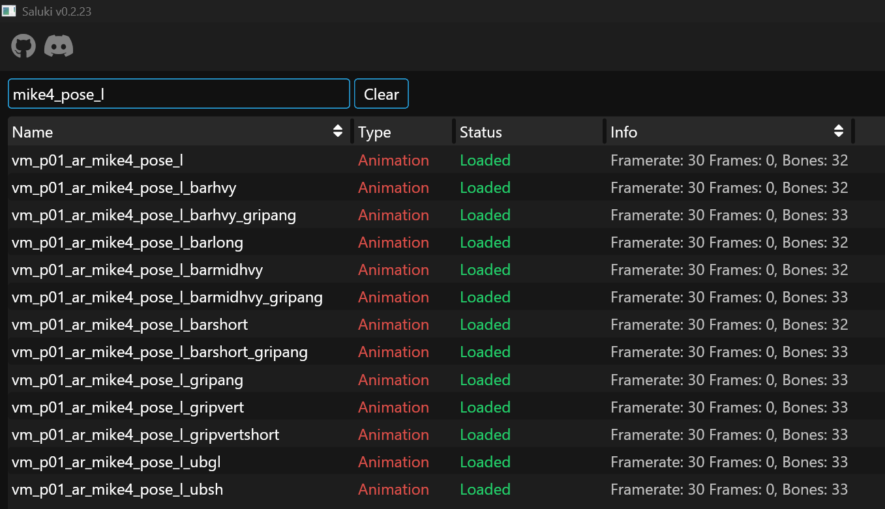Click Saluki v0.2.23 window title
885x509 pixels.
click(57, 12)
